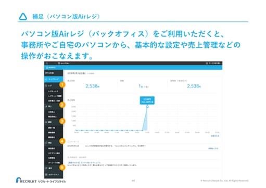Select the highlighted ダッシュボード sidebar item
The height and width of the screenshot is (188, 266).
54,79
